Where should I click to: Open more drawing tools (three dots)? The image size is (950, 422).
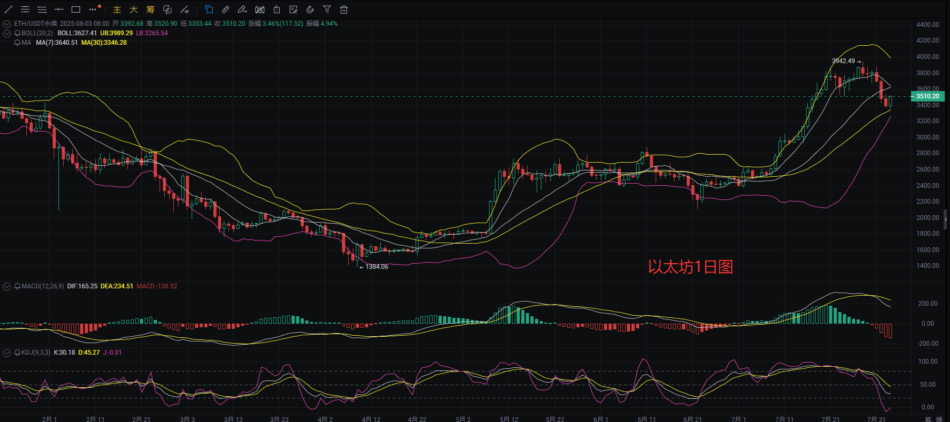[93, 9]
